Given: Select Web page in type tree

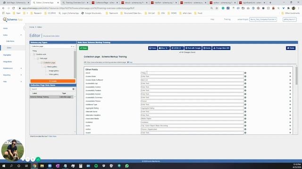Looking at the screenshot, I should point(43,58).
